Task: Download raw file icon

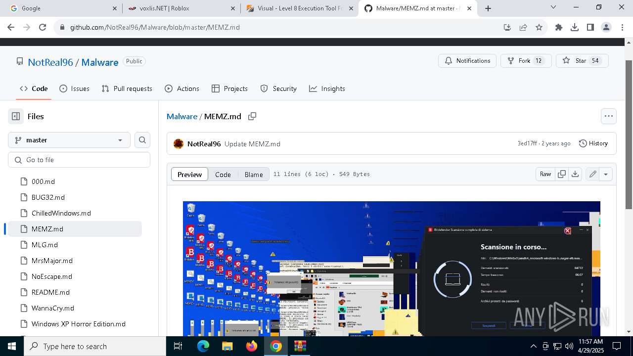Action: point(575,174)
